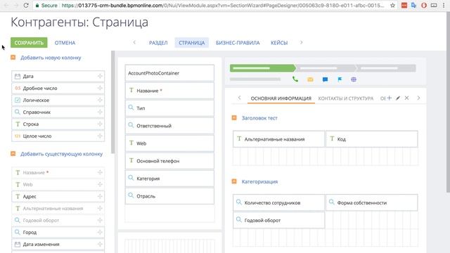The width and height of the screenshot is (450, 253).
Task: Click drag handle icon for Справочник column
Action: point(100,112)
